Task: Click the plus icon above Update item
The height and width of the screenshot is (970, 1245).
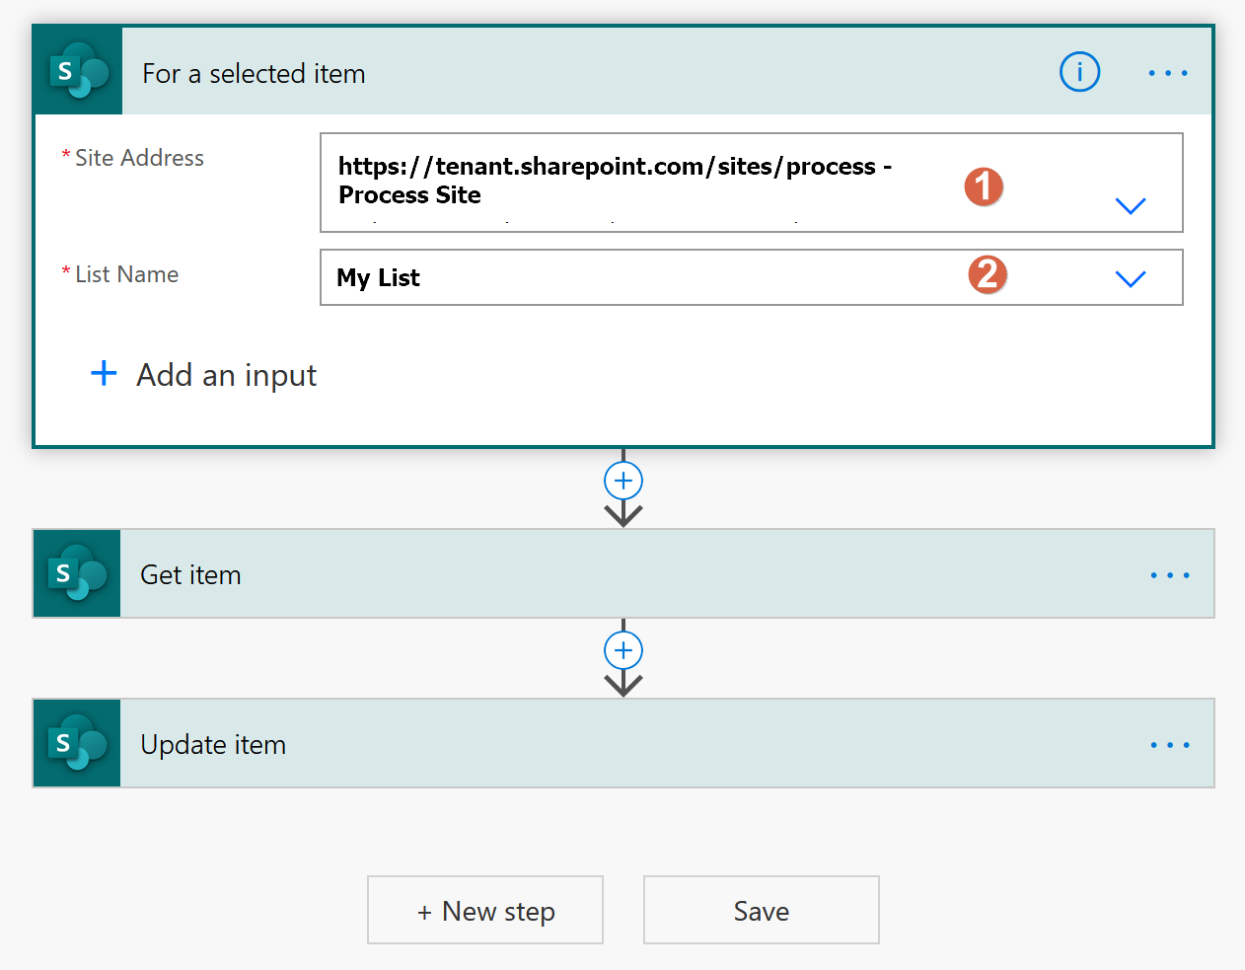Action: tap(622, 649)
